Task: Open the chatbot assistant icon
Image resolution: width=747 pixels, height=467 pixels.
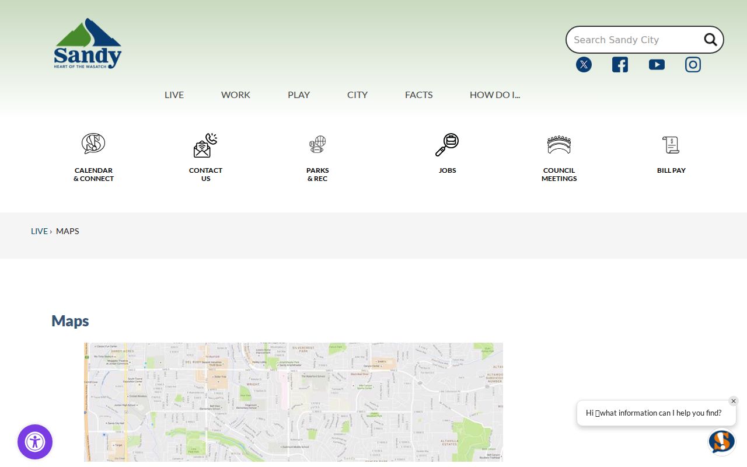Action: pos(721,442)
